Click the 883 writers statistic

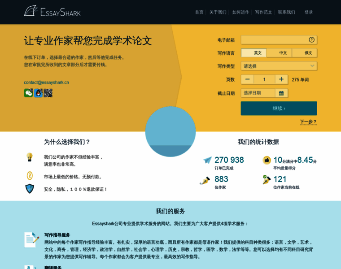(x=221, y=179)
